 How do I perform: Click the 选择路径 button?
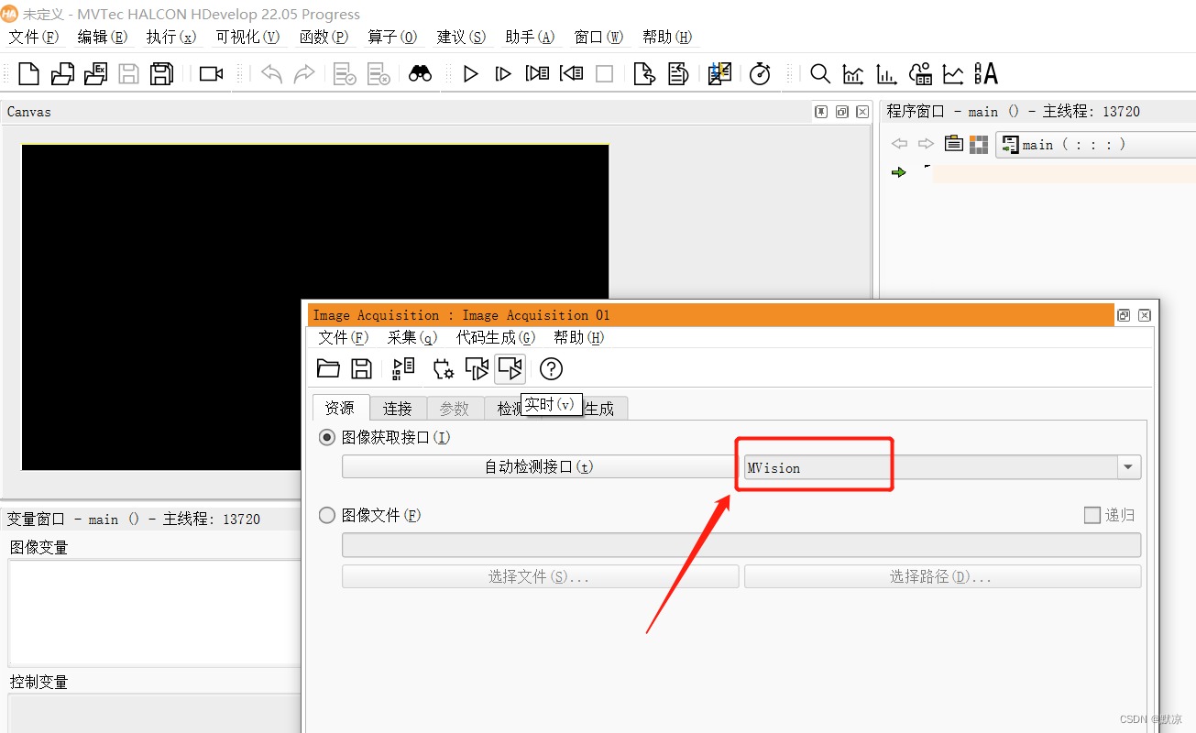(942, 576)
